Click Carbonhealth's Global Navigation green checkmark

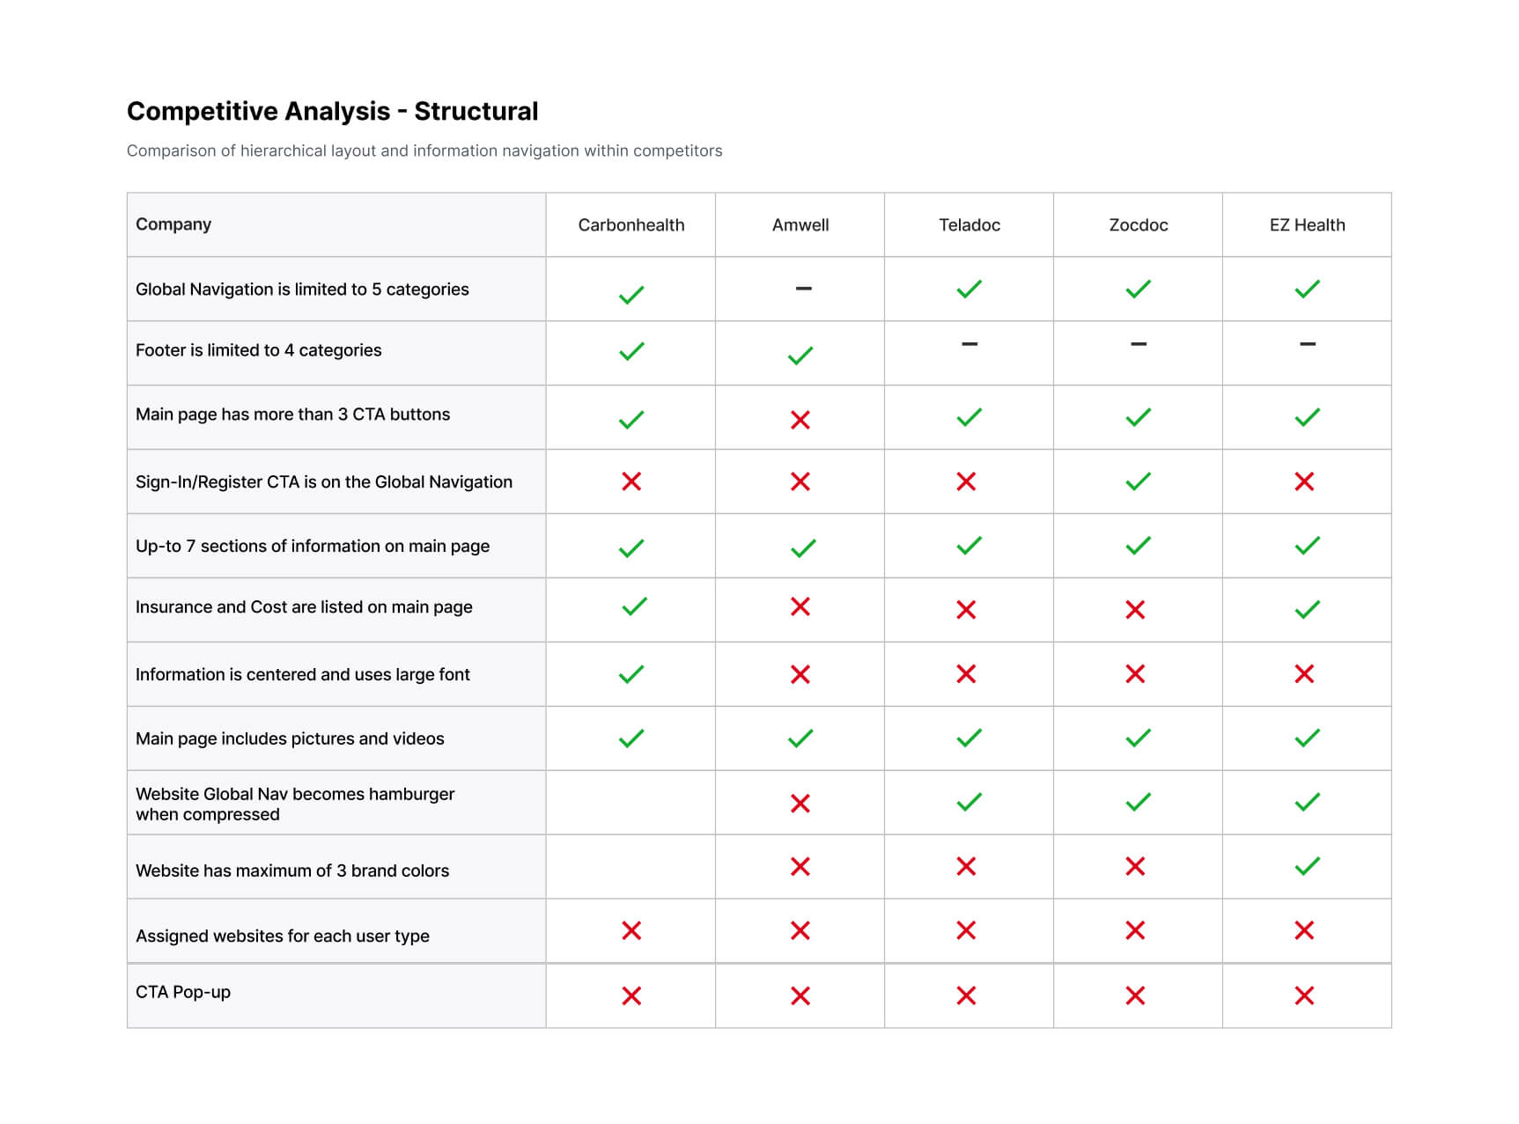tap(630, 295)
